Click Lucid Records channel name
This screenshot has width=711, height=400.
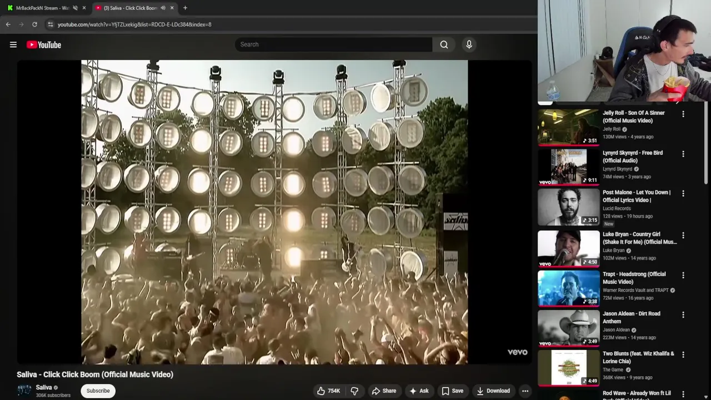pos(617,208)
